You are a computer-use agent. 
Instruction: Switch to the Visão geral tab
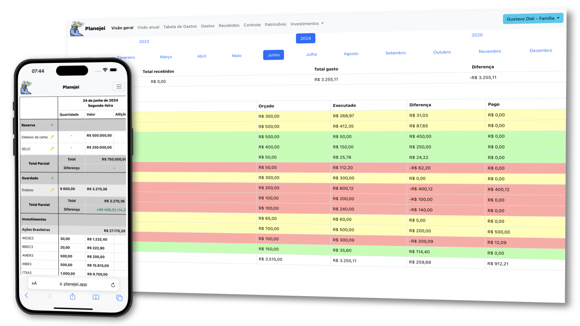tap(122, 28)
